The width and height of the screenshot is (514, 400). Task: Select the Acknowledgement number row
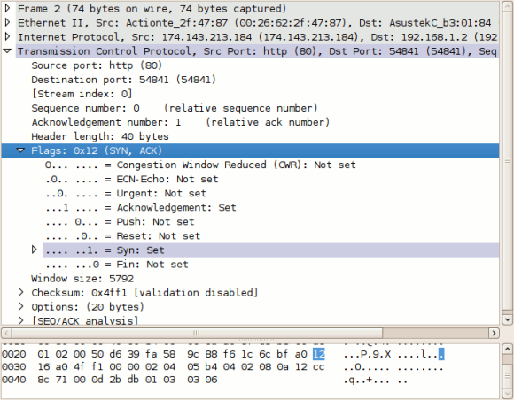(181, 122)
